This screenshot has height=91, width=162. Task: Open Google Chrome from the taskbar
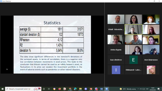[x=70, y=89]
